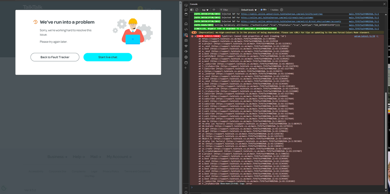390x194 pixels.
Task: Expand the grouped Deprecation warning count badge
Action: click(x=194, y=32)
